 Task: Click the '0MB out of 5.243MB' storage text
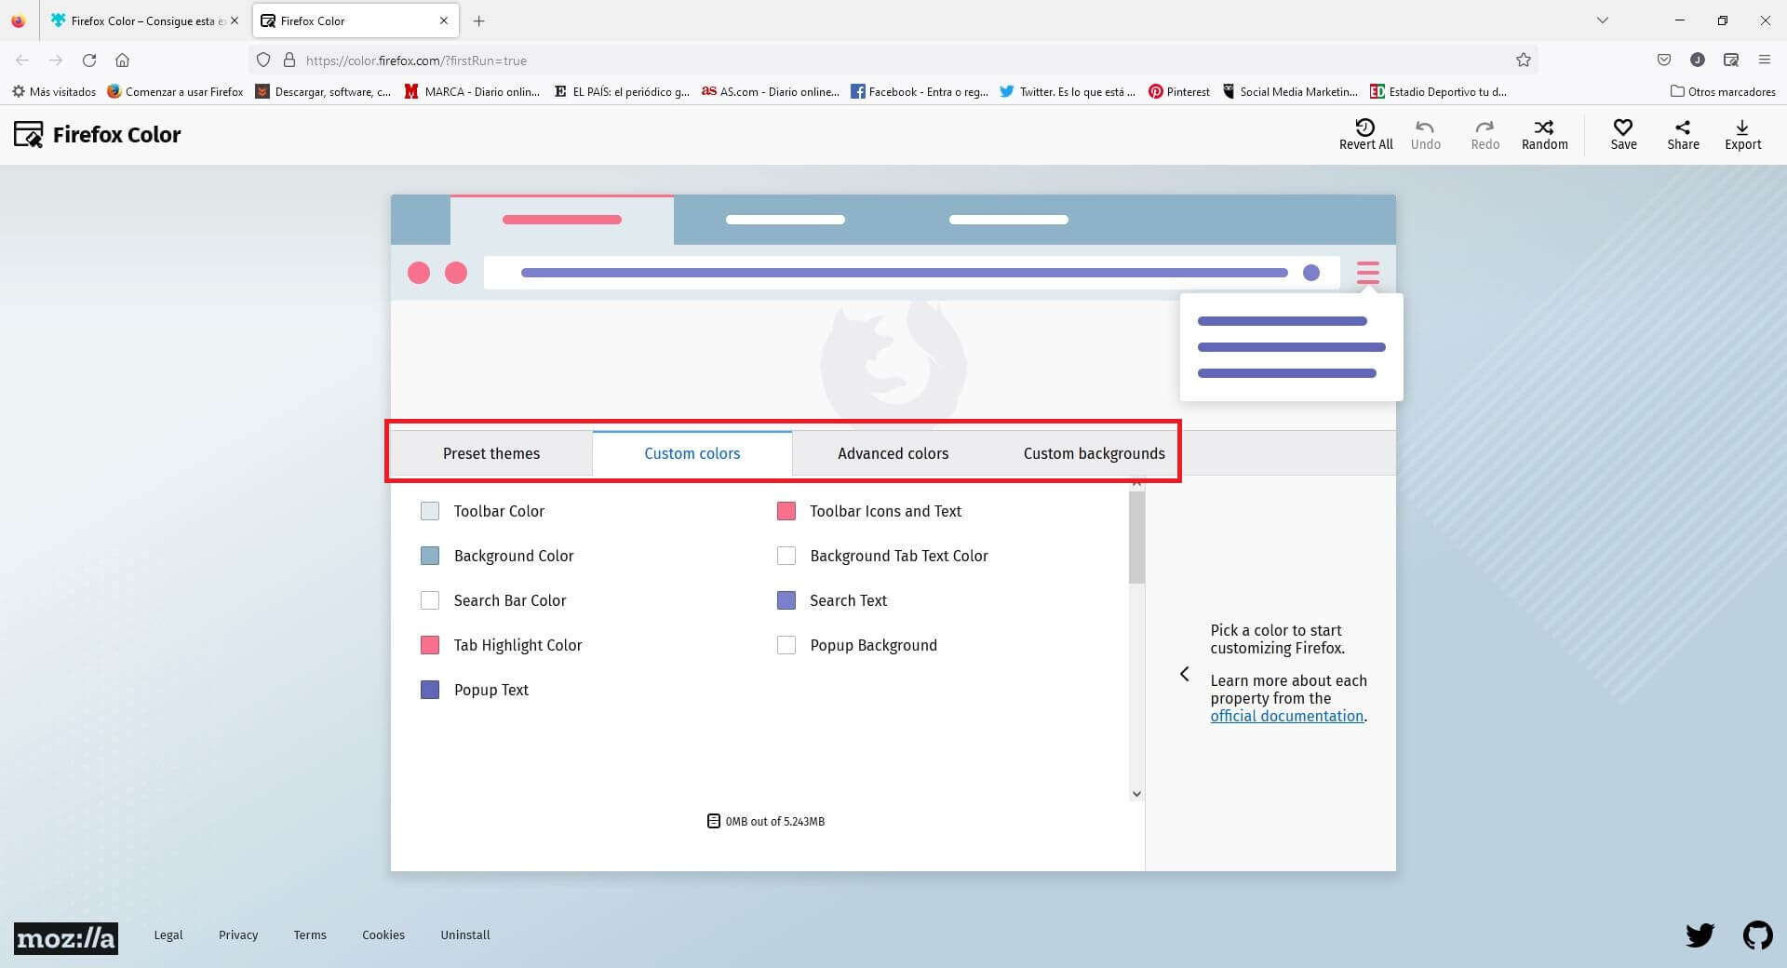[775, 821]
